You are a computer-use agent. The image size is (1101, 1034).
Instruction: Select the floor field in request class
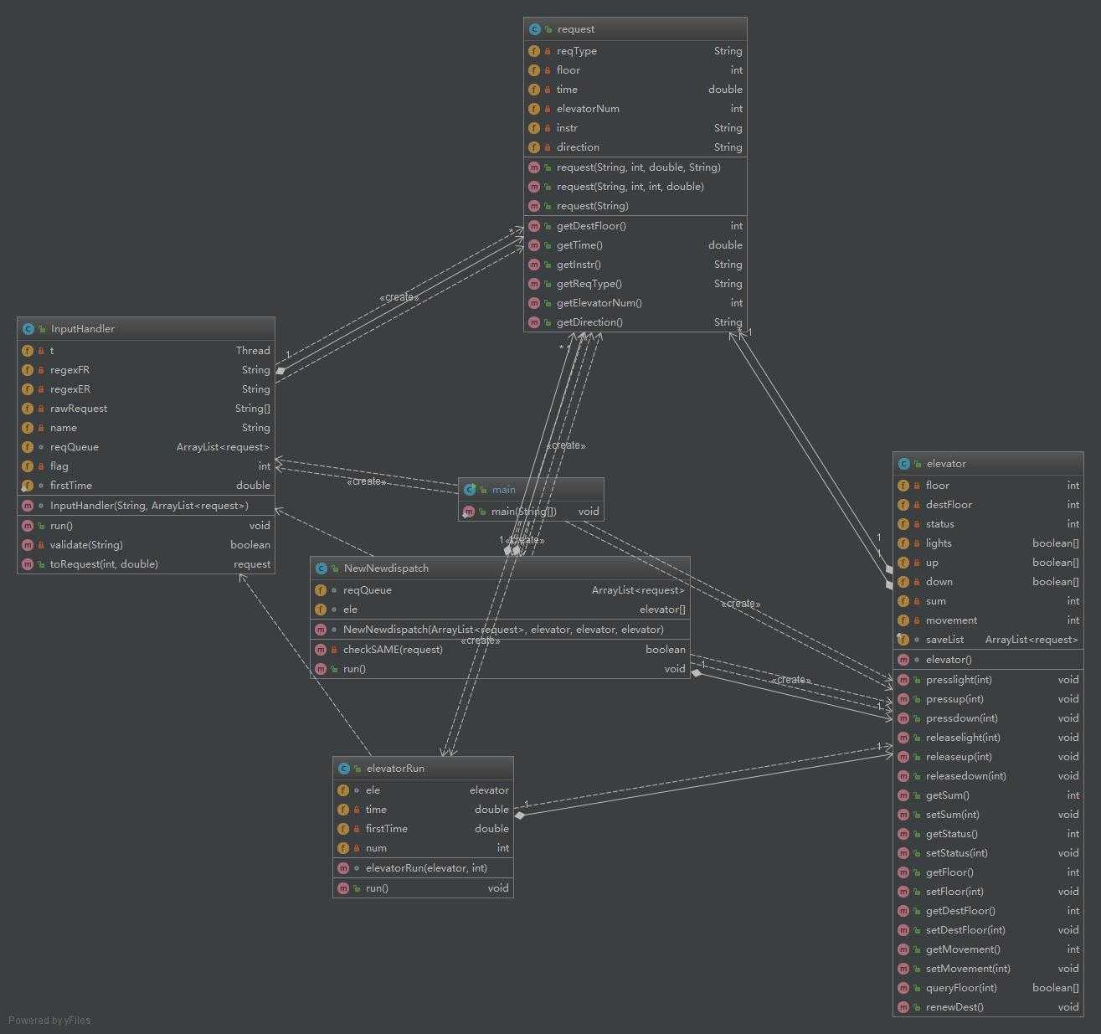coord(635,70)
